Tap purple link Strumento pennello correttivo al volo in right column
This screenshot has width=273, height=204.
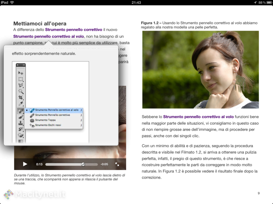[198, 117]
